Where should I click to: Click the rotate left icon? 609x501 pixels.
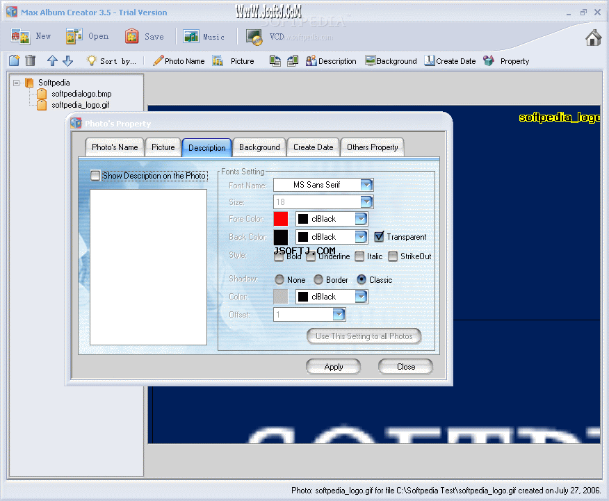pos(275,60)
